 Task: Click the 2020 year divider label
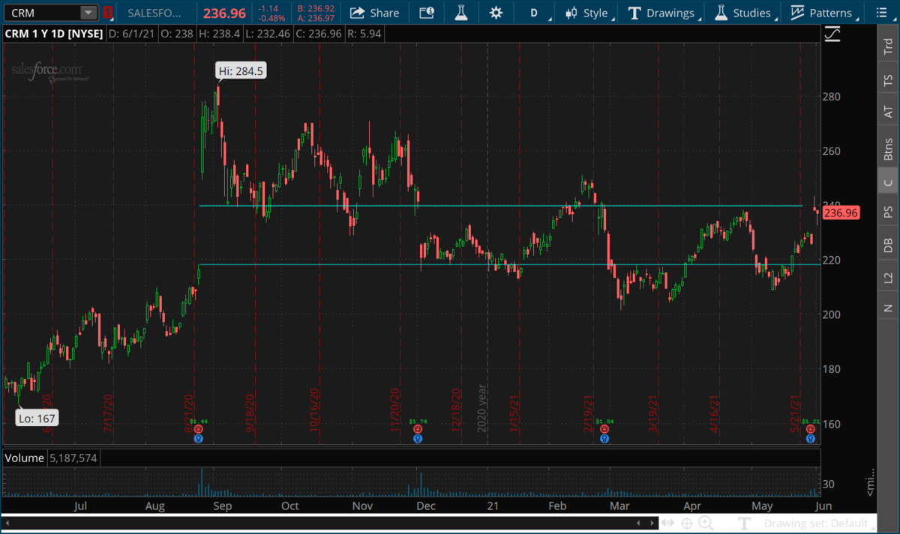coord(482,409)
